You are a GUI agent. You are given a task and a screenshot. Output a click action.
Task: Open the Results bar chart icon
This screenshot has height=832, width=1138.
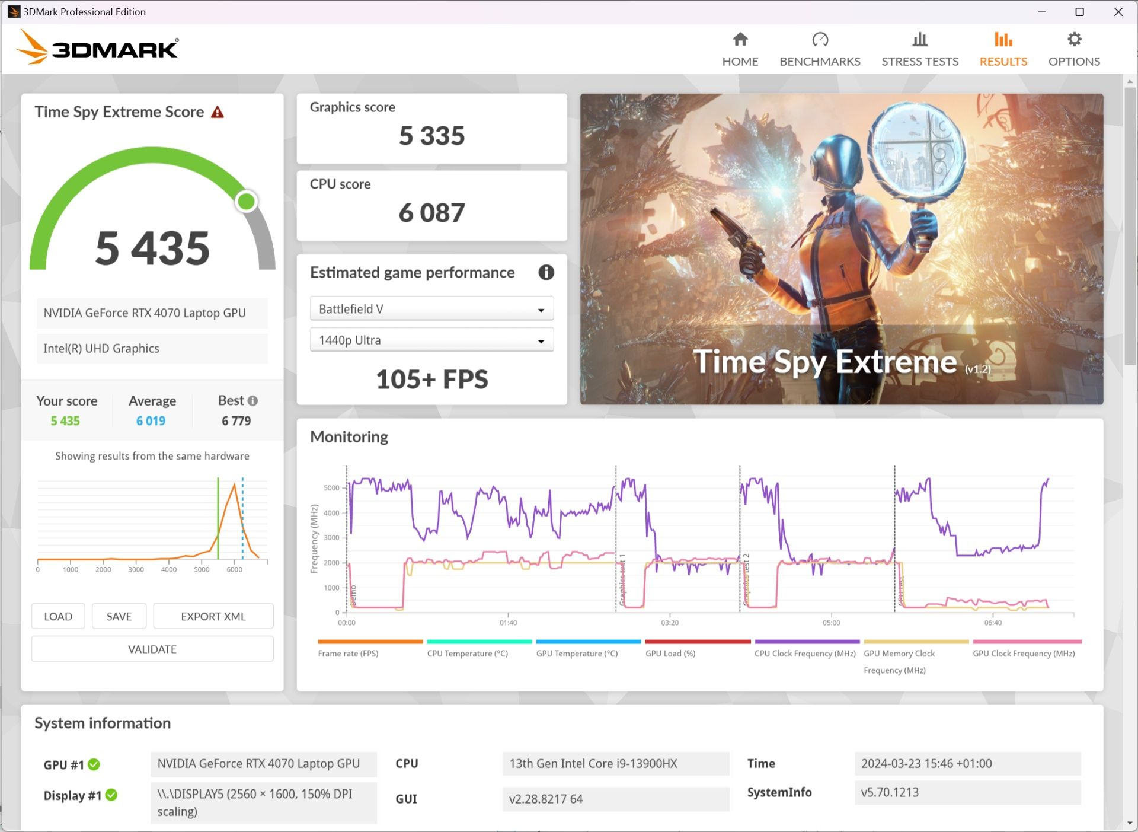point(1003,40)
